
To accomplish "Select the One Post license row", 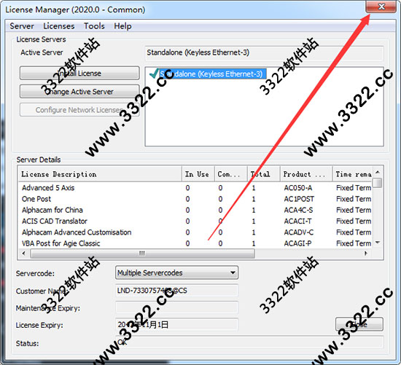I will 195,199.
